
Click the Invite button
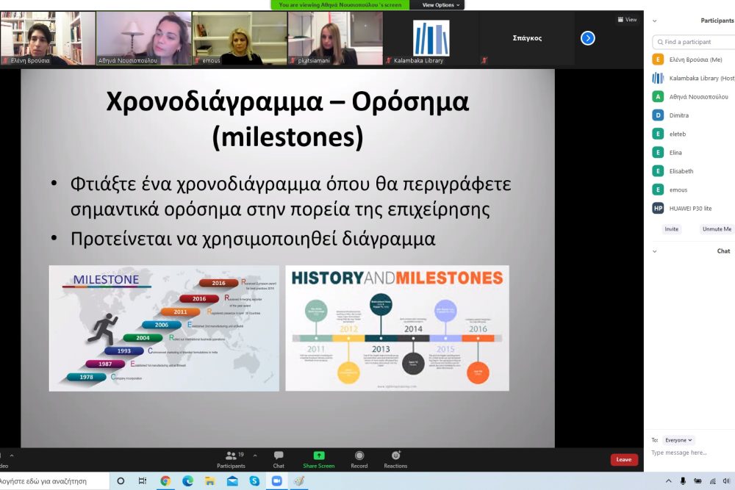[x=671, y=229]
